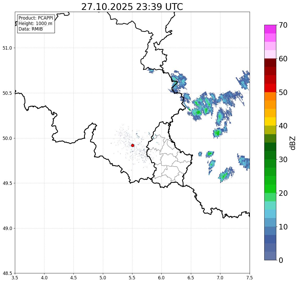Click the longitude axis label "6.0"
Screen dimensions: 299x283
point(162,278)
